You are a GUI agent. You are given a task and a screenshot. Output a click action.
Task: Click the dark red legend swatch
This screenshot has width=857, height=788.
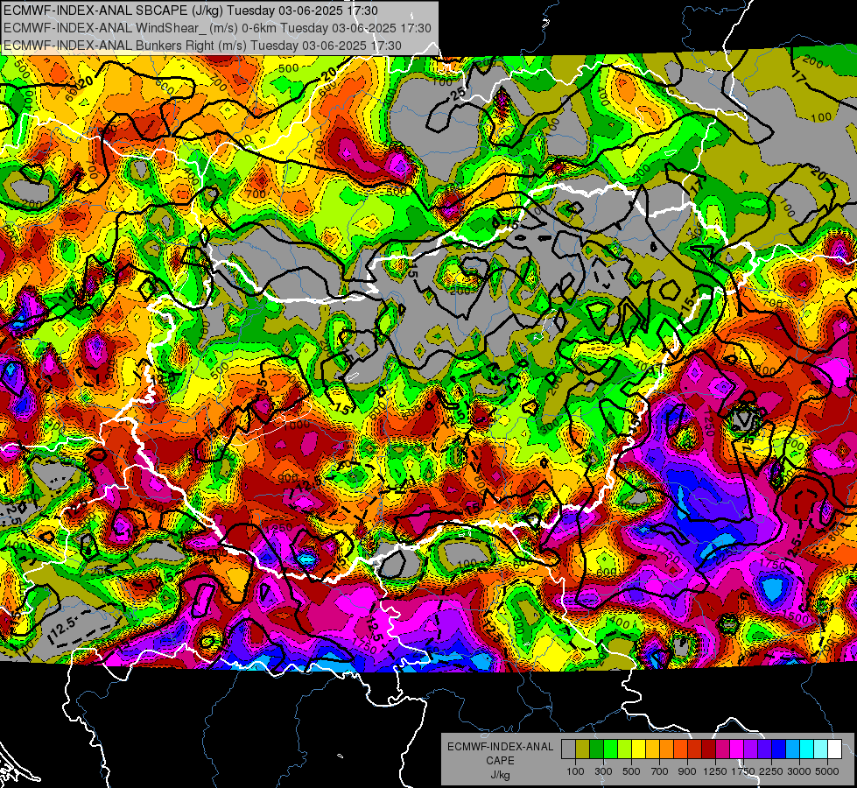point(708,749)
